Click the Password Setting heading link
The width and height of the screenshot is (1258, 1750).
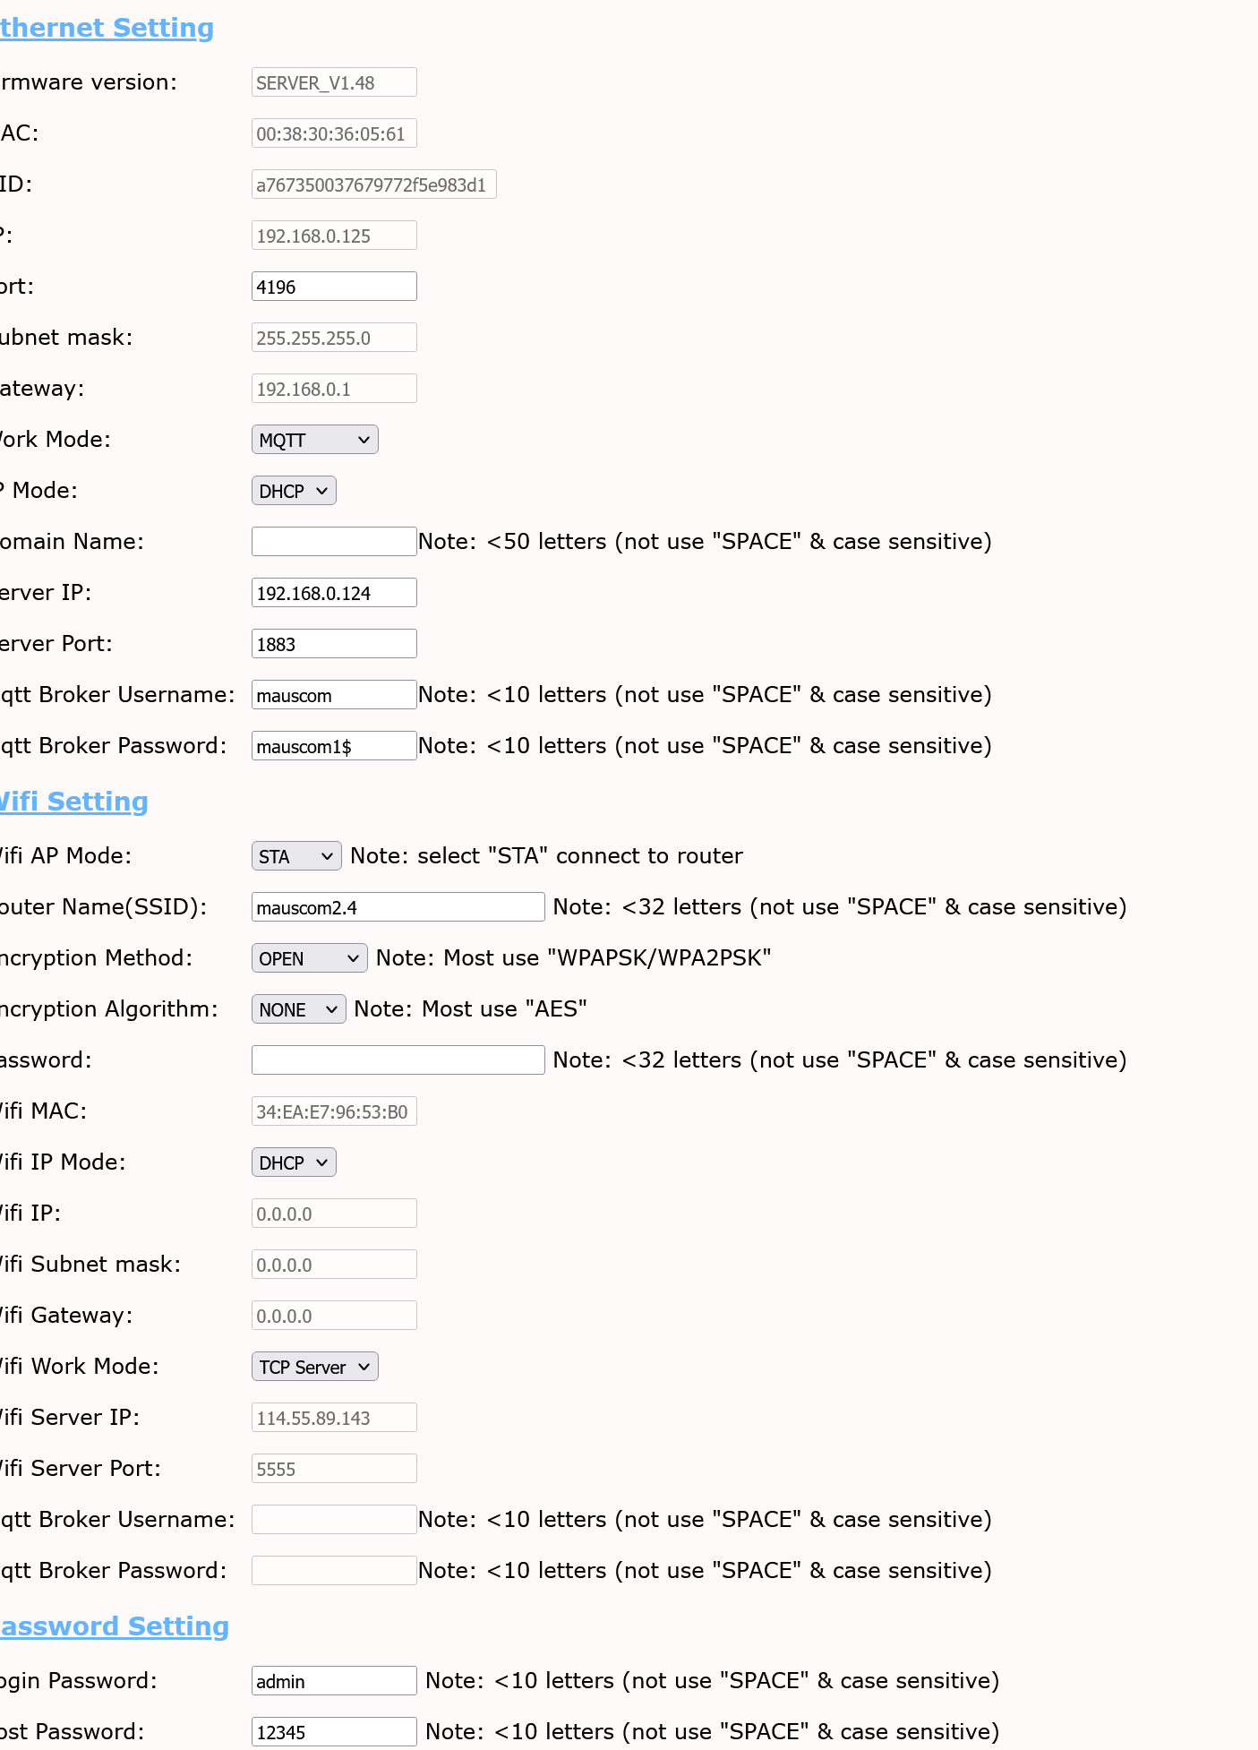[114, 1626]
